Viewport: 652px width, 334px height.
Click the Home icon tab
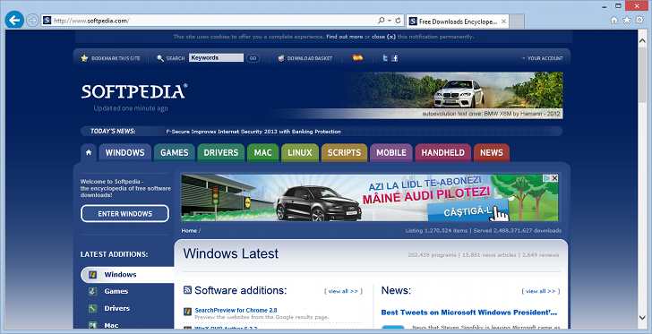[x=89, y=152]
